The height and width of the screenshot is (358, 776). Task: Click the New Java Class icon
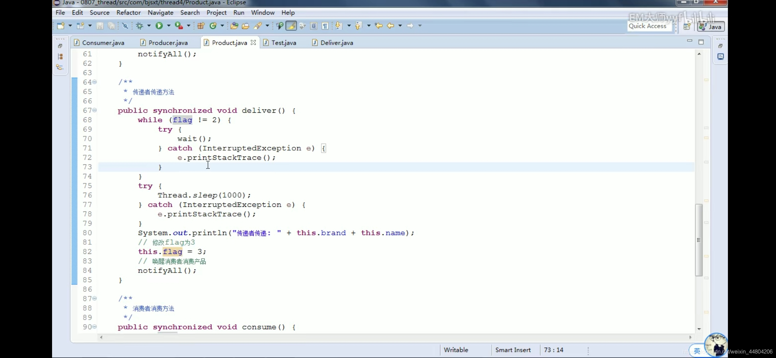213,26
